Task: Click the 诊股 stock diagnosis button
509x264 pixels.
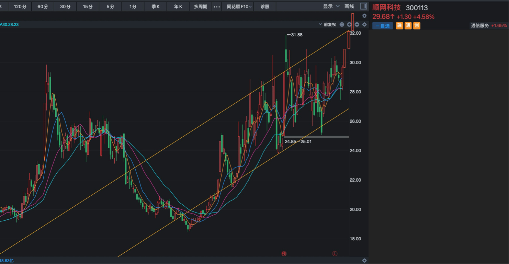Action: point(265,7)
